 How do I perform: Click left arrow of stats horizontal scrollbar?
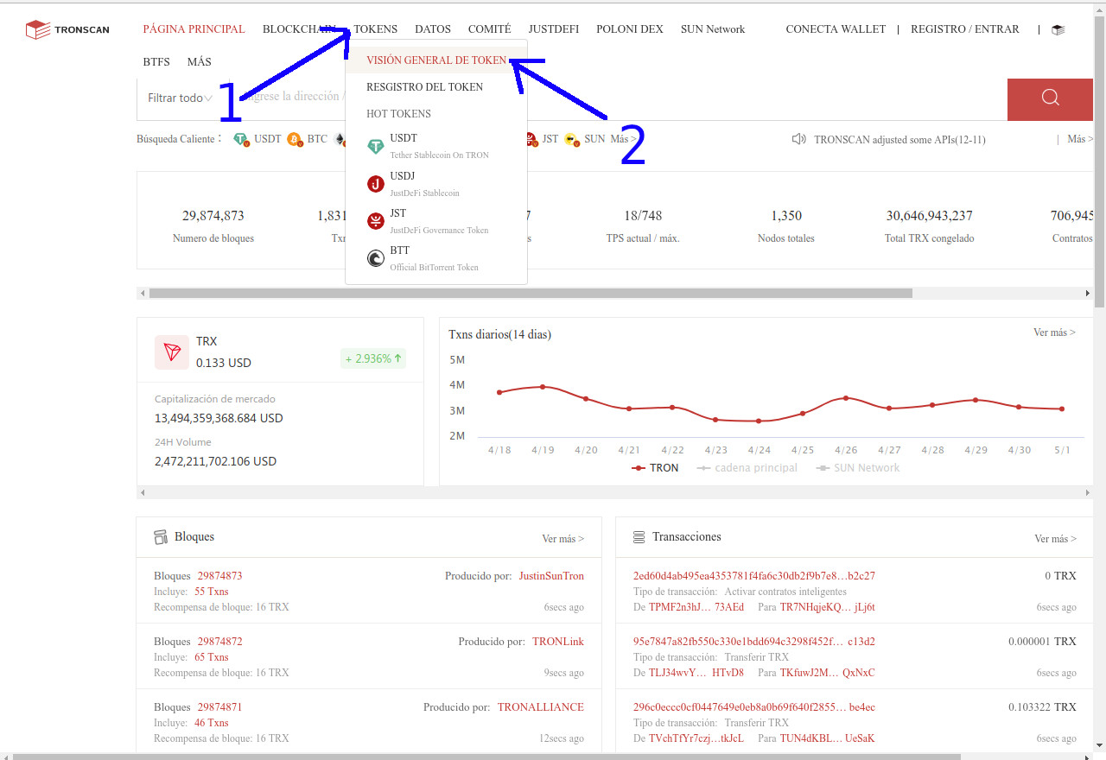tap(142, 294)
